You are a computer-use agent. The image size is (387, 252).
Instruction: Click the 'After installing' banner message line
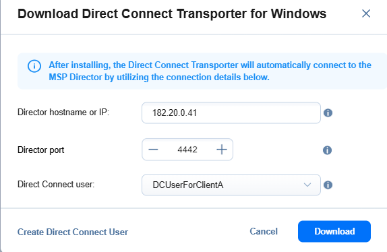point(210,65)
